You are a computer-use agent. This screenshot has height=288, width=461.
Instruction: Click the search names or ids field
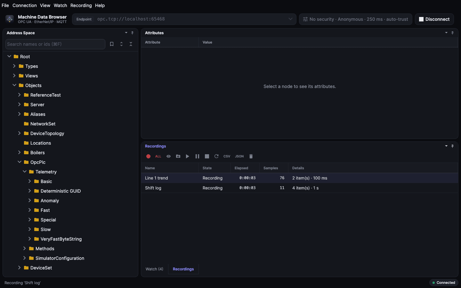point(55,44)
